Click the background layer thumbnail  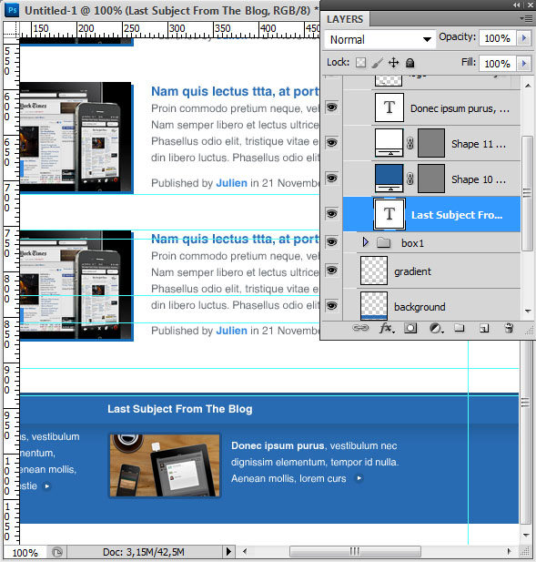pyautogui.click(x=374, y=305)
